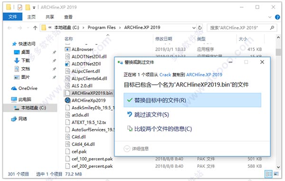This screenshot has width=285, height=181.
Task: Click the Properties icon in title bar
Action: pos(20,7)
